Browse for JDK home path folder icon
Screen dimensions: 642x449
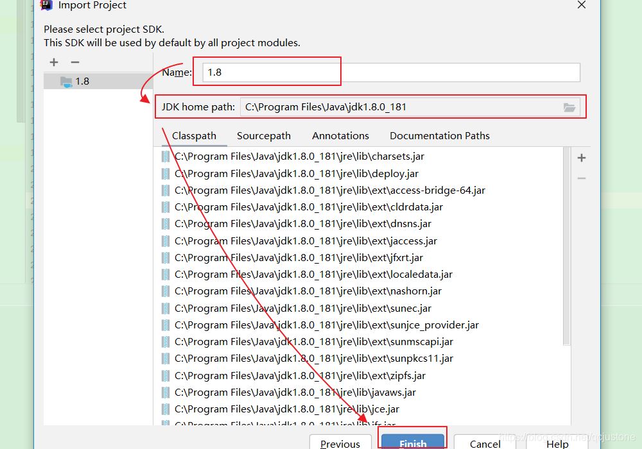569,107
